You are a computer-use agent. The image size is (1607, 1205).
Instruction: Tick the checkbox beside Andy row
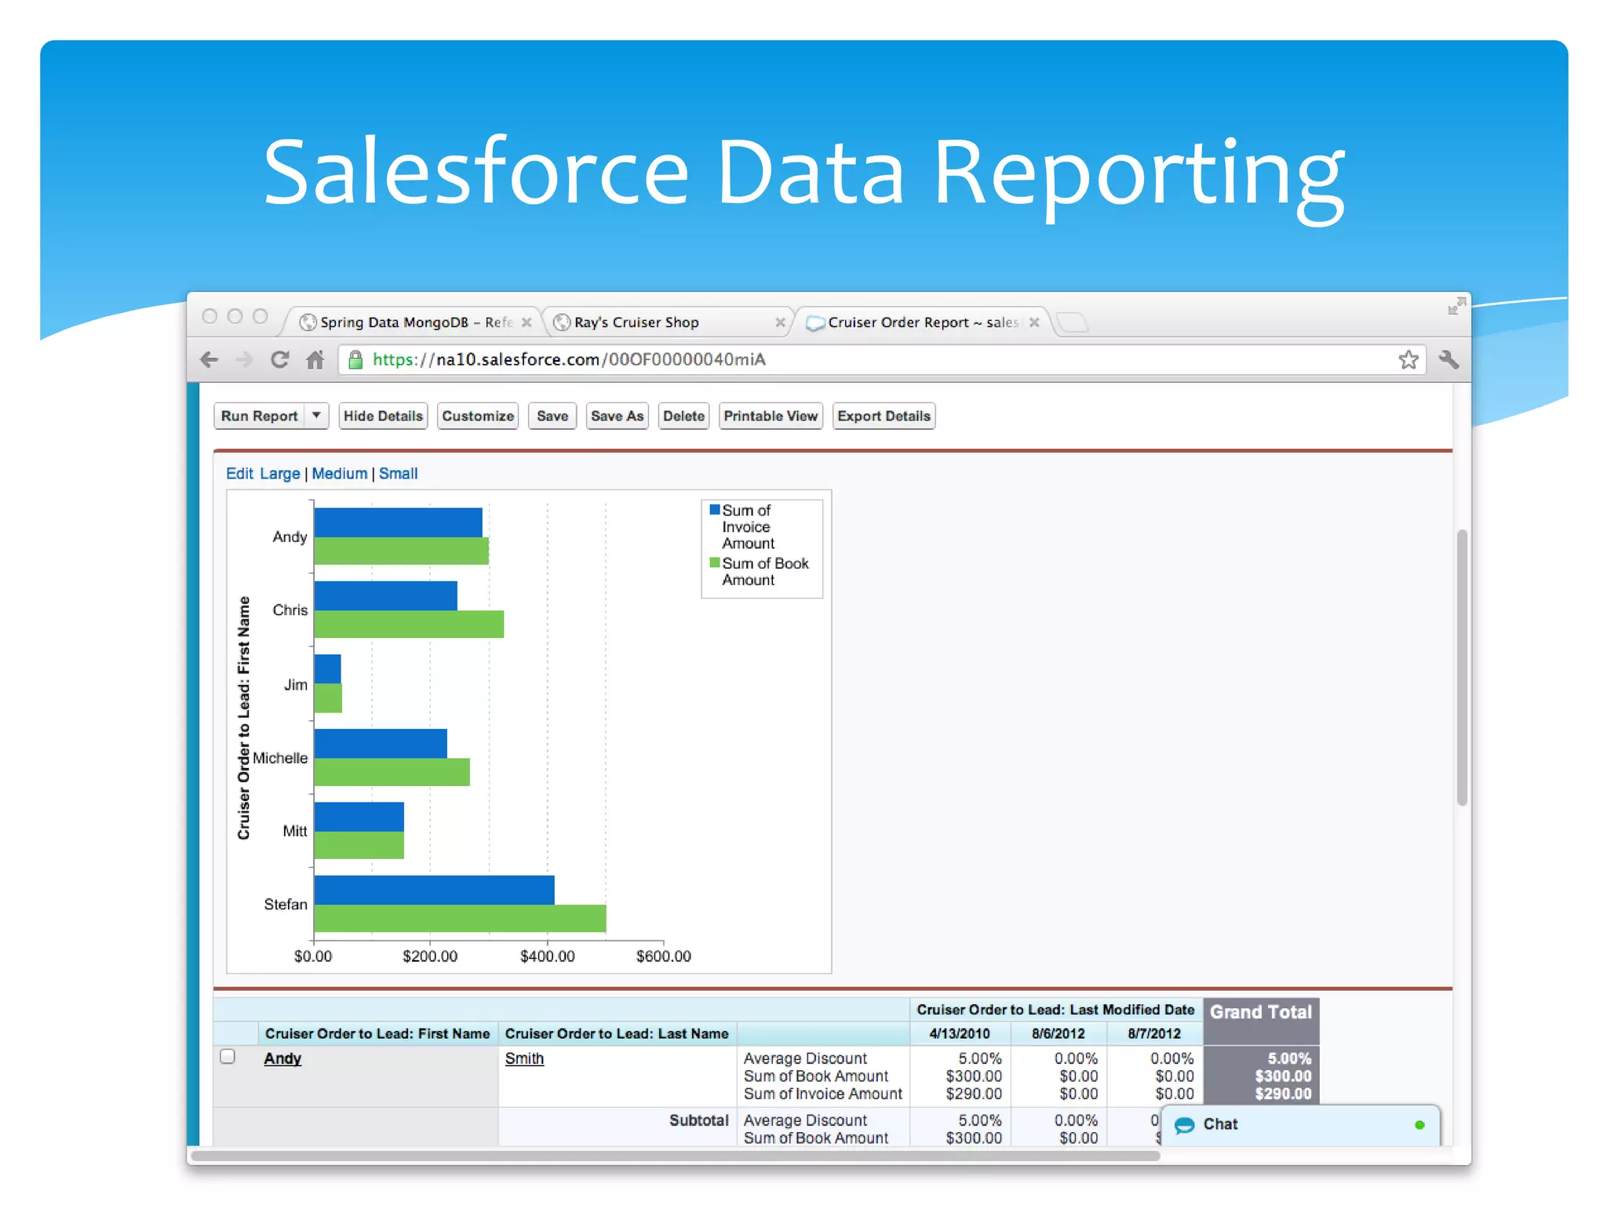[x=228, y=1057]
